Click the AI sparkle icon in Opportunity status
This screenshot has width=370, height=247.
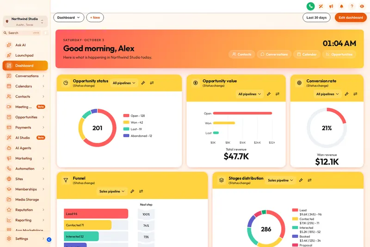click(143, 83)
